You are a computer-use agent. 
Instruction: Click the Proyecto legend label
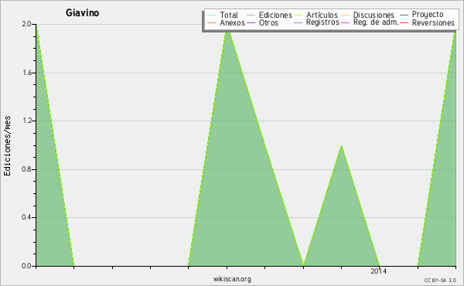coord(428,15)
